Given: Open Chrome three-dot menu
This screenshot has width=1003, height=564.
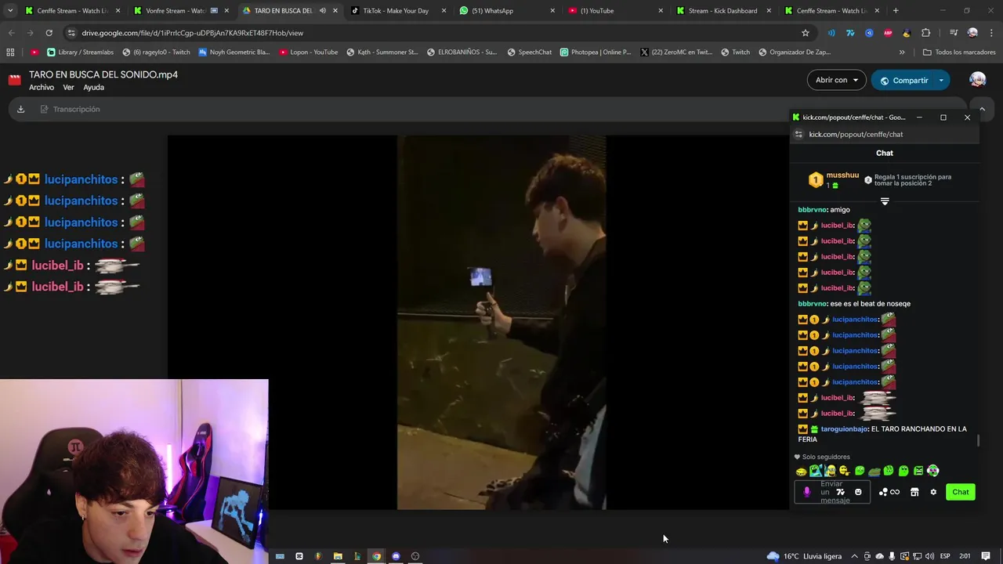Looking at the screenshot, I should point(990,33).
